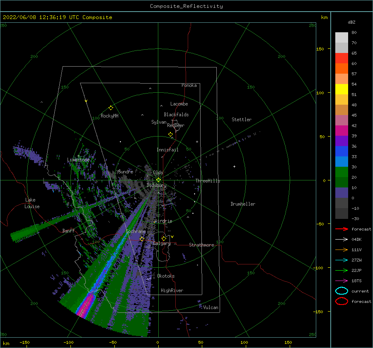Click the cyan current ellipse icon
The image size is (373, 348).
[x=342, y=291]
